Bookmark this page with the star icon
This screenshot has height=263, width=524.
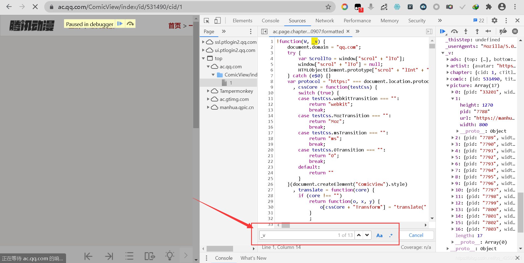pos(328,7)
